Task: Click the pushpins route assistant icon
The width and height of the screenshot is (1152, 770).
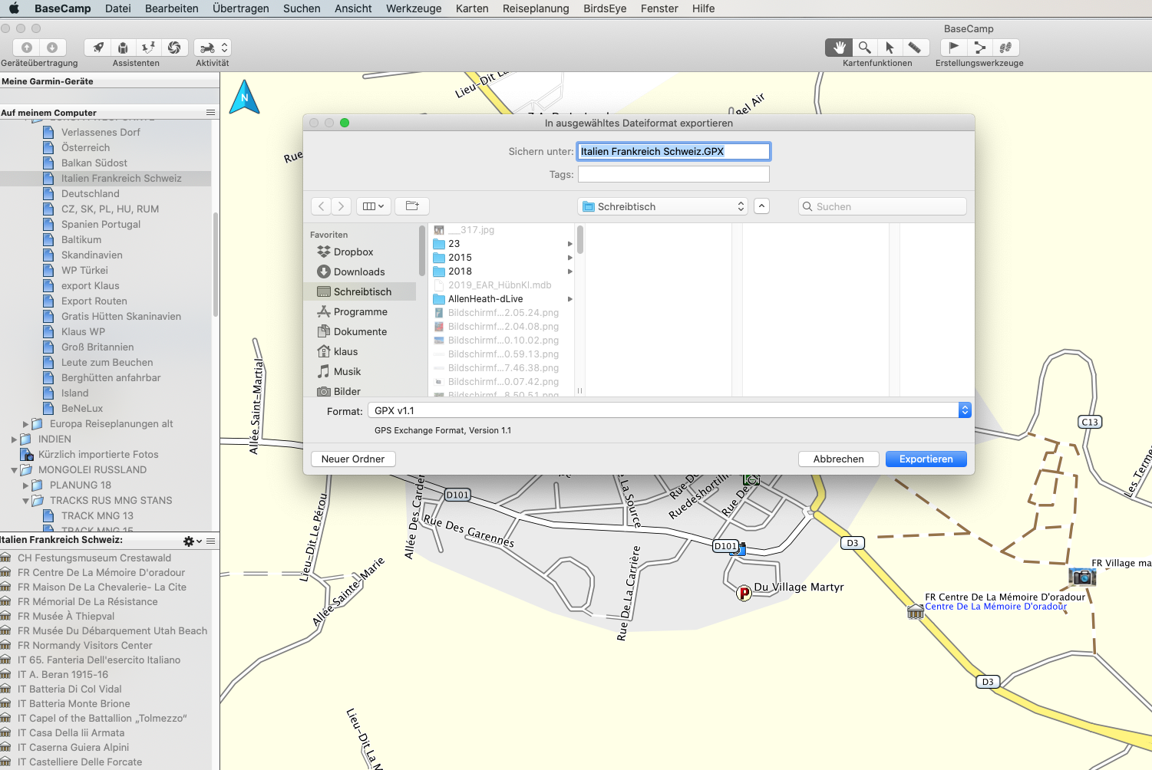Action: point(149,48)
